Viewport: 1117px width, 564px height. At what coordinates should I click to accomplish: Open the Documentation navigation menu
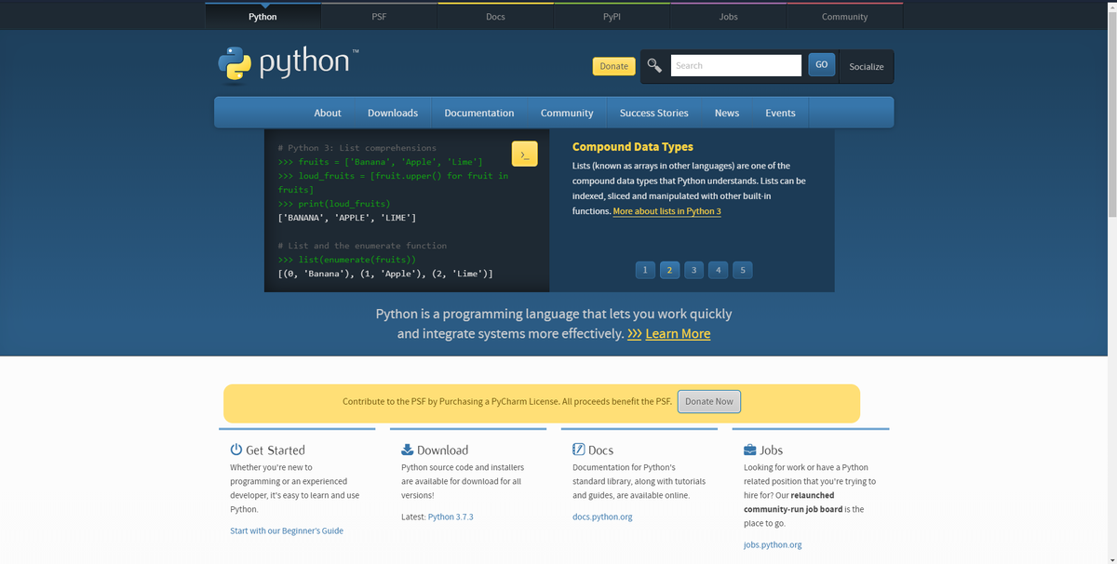click(479, 113)
